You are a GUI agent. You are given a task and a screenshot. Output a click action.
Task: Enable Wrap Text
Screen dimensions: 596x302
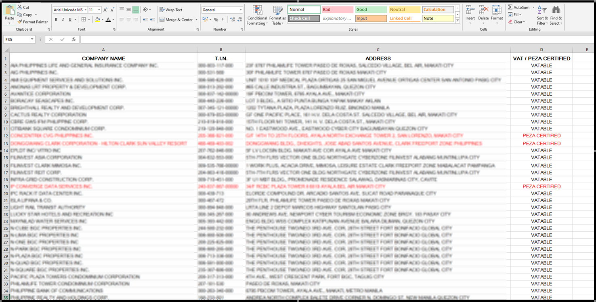pos(171,10)
